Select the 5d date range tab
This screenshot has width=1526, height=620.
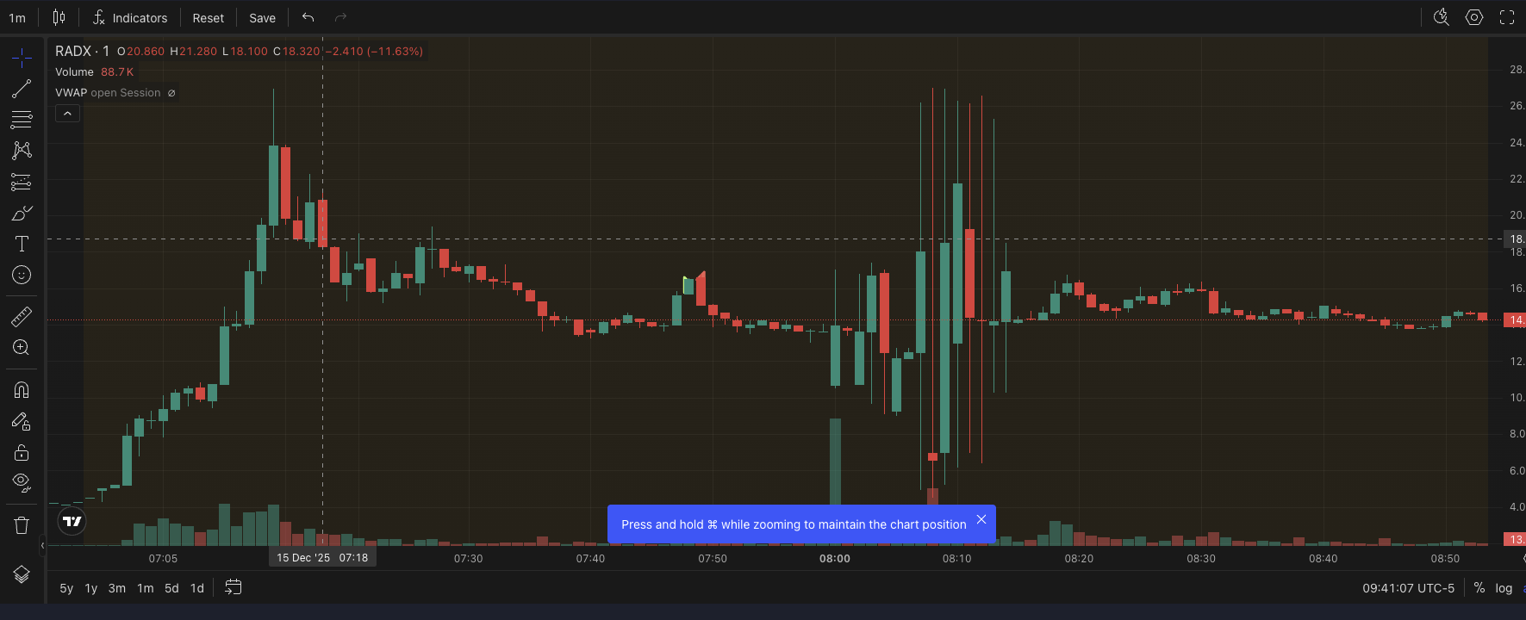[x=171, y=588]
